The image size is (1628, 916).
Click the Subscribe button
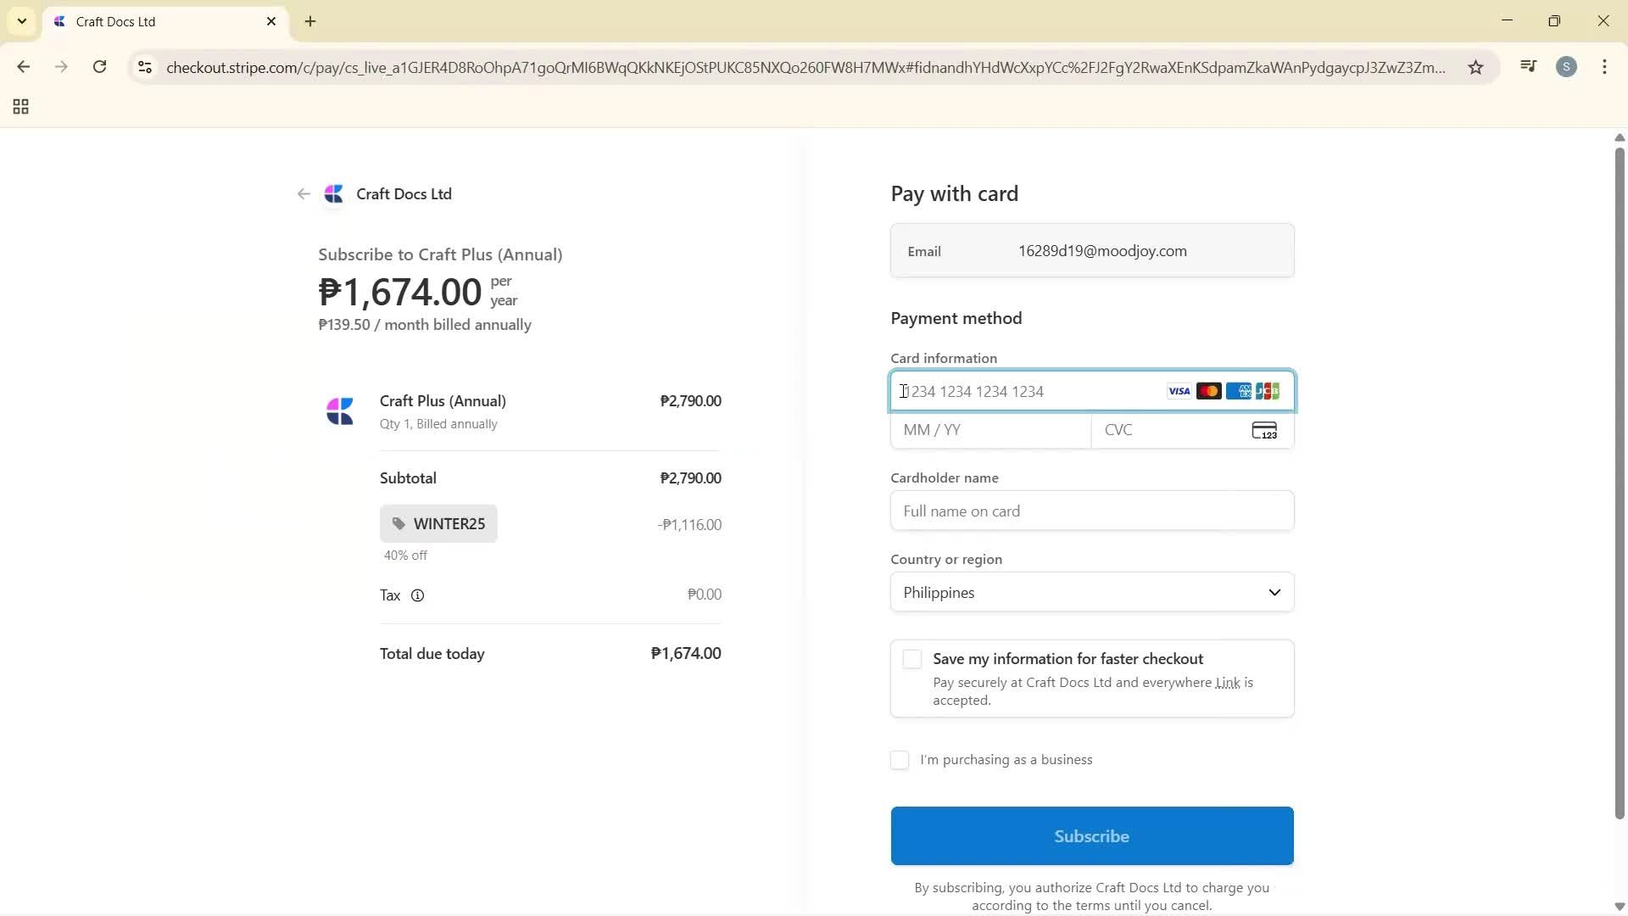(x=1091, y=835)
